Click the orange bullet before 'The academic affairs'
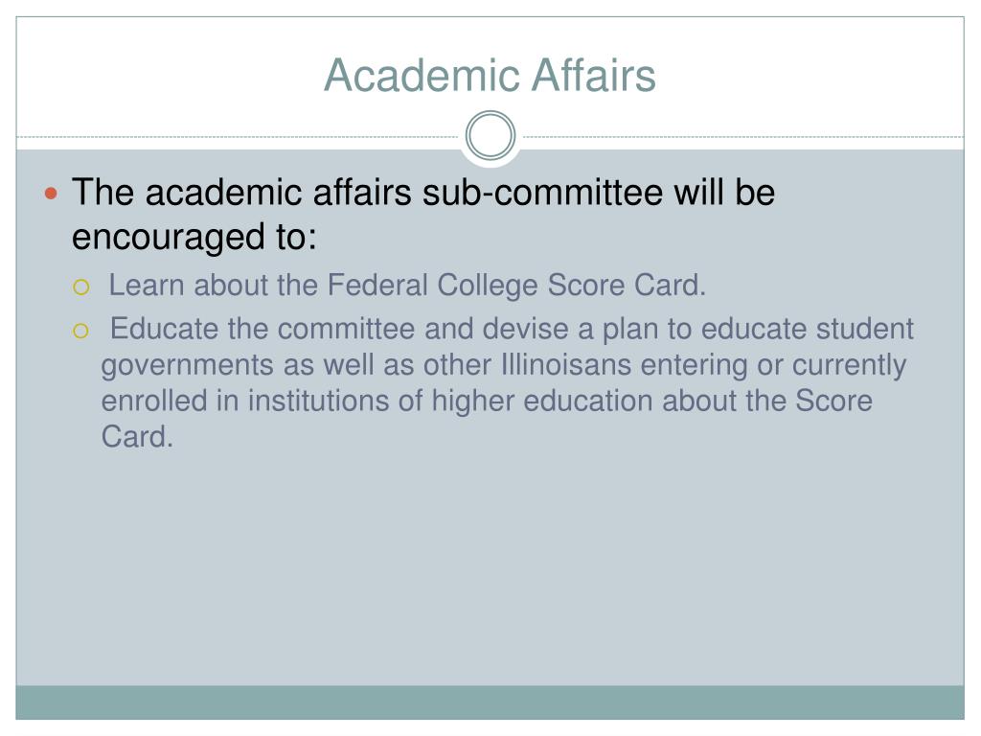Screen dimensions: 981x736 tap(52, 194)
